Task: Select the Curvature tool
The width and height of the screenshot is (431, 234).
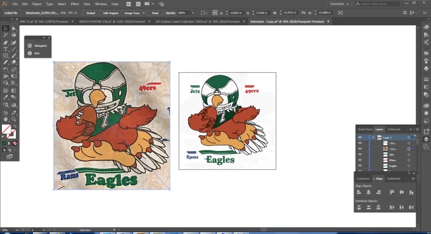Action: tap(14, 42)
